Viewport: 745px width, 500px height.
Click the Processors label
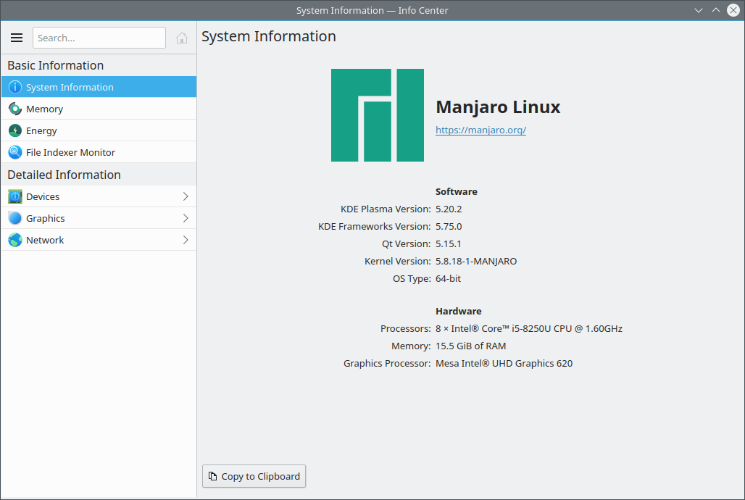click(406, 328)
